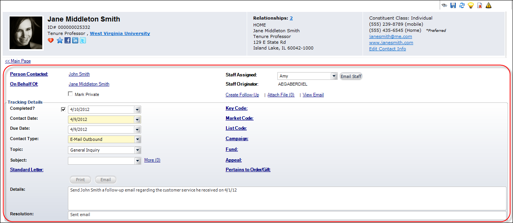This screenshot has height=223, width=513.
Task: Uncheck the Completed? checkbox
Action: 63,109
